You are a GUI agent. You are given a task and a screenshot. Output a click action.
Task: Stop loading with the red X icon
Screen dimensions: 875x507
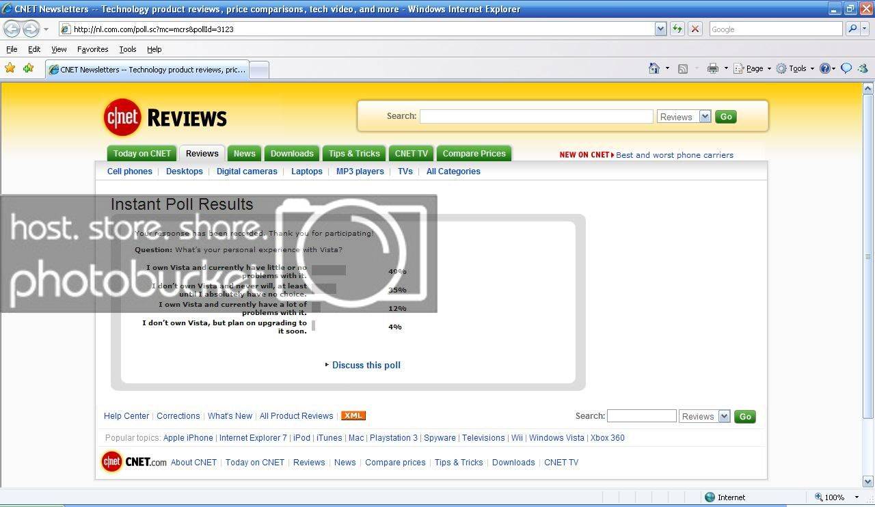point(695,29)
